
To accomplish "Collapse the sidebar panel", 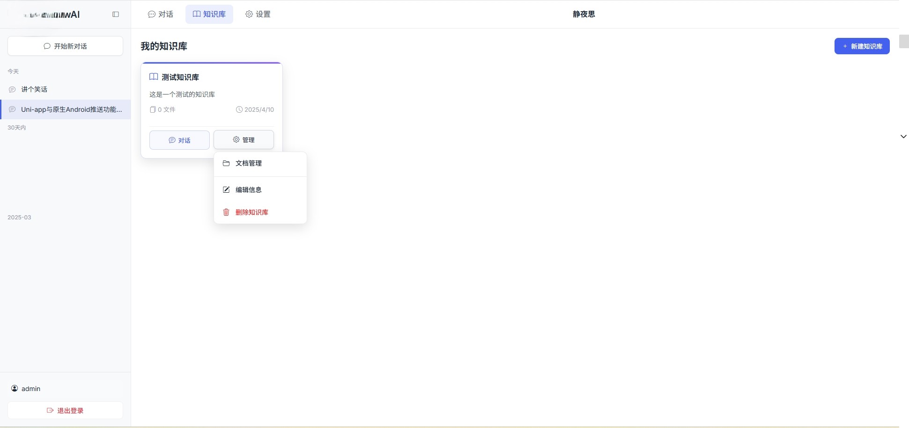I will tap(115, 14).
